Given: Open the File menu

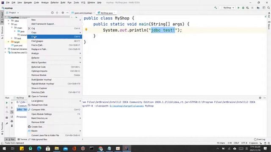Looking at the screenshot, I should click(x=8, y=3).
